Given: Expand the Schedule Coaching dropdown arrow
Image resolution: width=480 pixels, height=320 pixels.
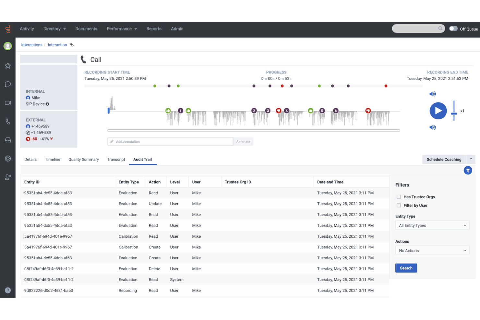Looking at the screenshot, I should [x=471, y=159].
